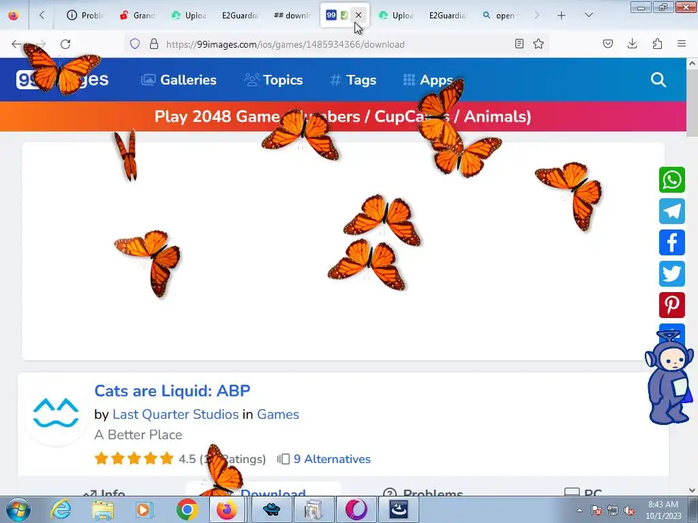Share page on Twitter
This screenshot has height=523, width=698.
point(671,274)
